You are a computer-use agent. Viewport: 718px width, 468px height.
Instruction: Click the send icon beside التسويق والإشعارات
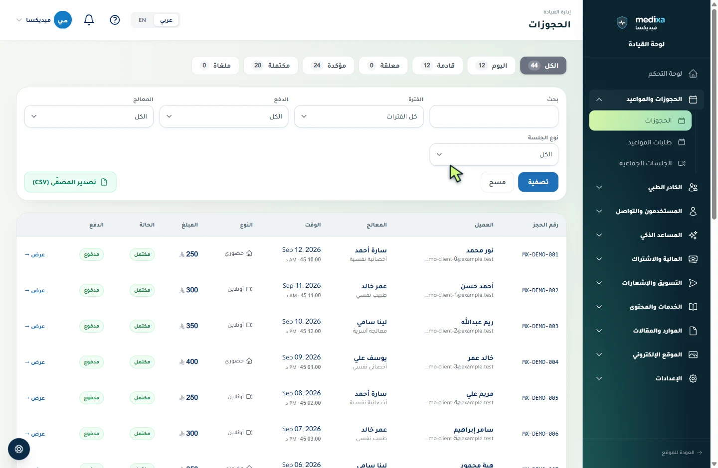pos(693,283)
